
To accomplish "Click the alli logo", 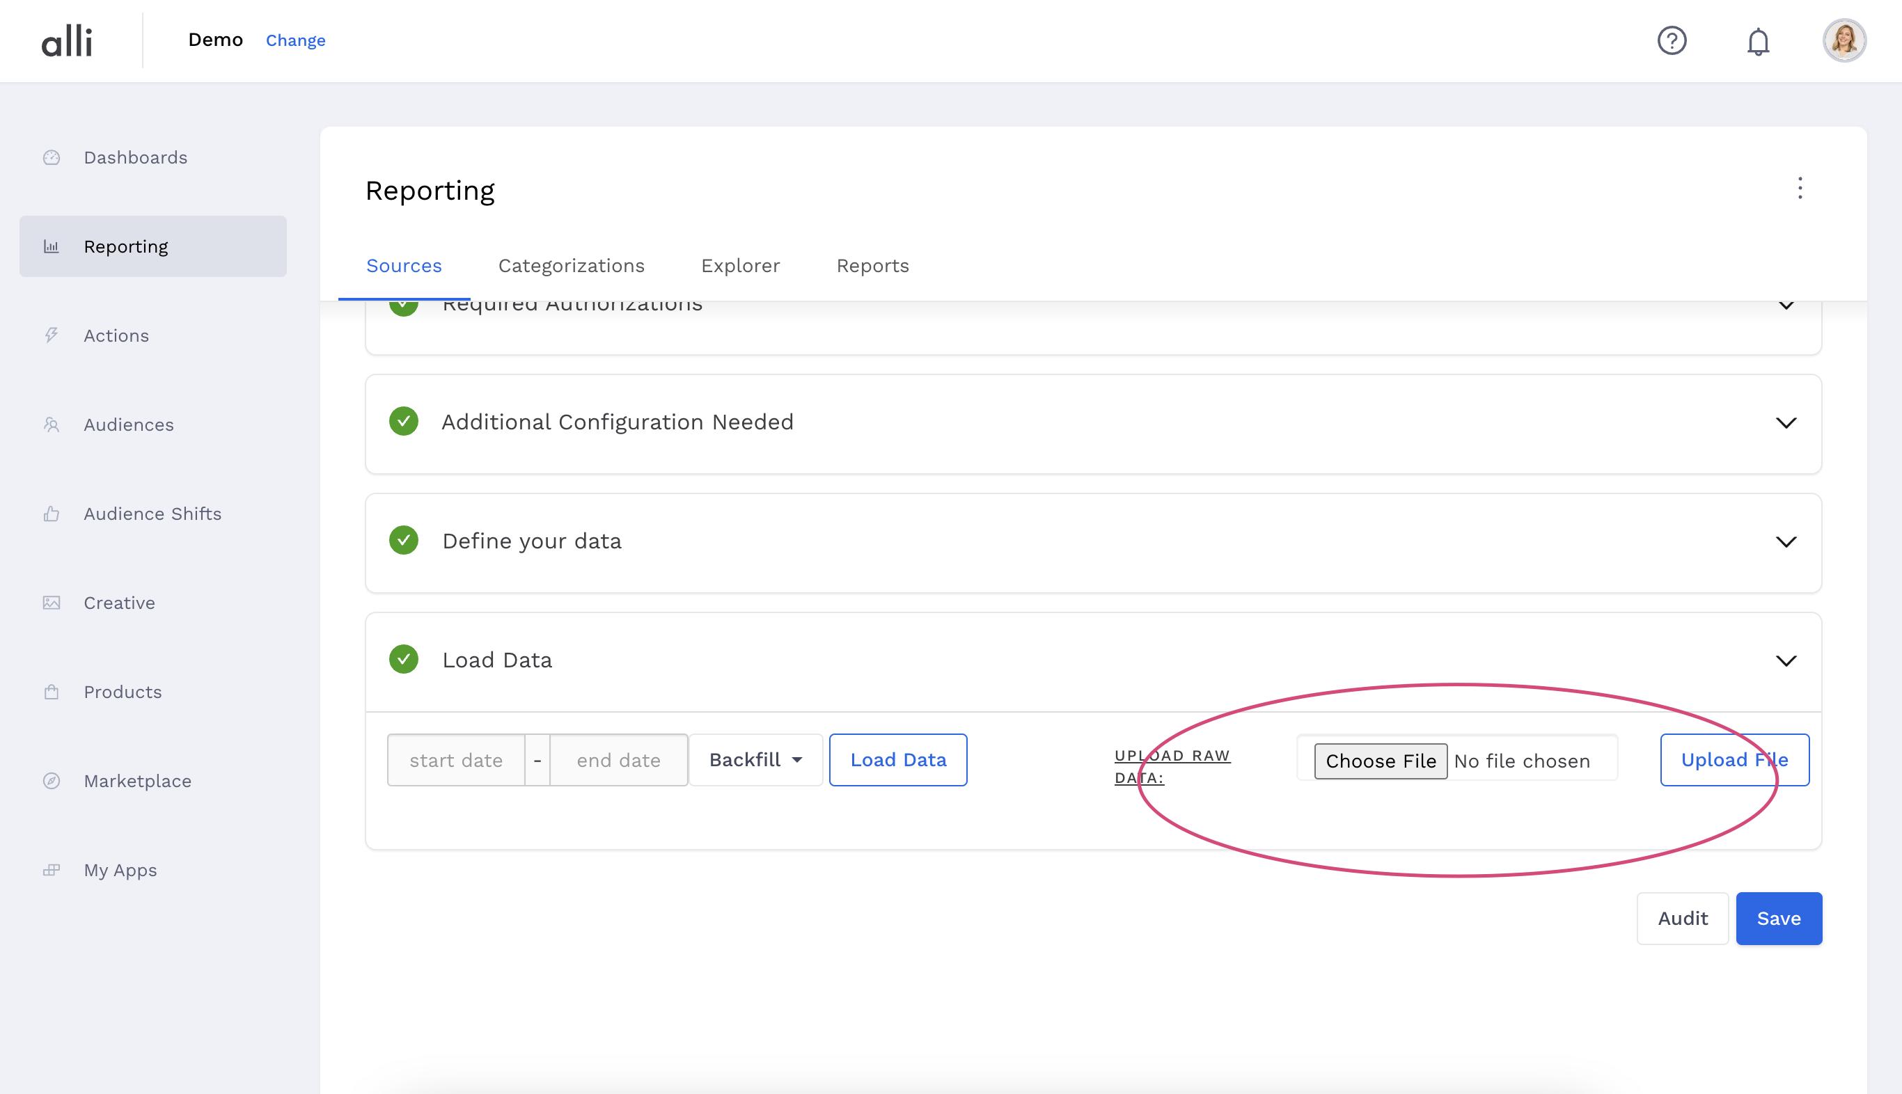I will [x=67, y=40].
